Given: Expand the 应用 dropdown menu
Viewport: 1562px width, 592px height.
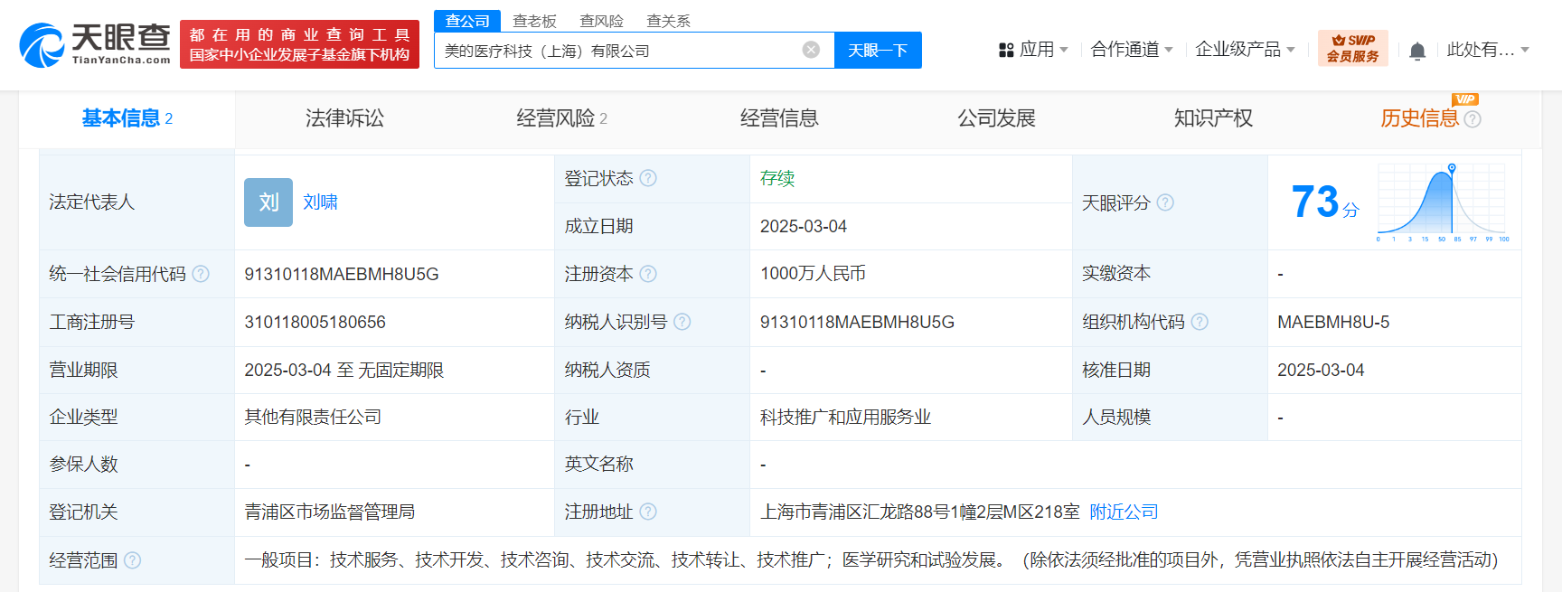Looking at the screenshot, I should (1034, 50).
